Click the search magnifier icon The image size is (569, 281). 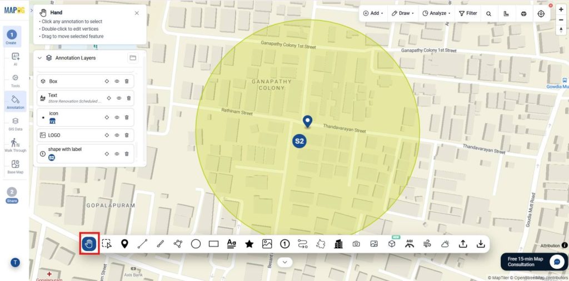click(x=489, y=13)
